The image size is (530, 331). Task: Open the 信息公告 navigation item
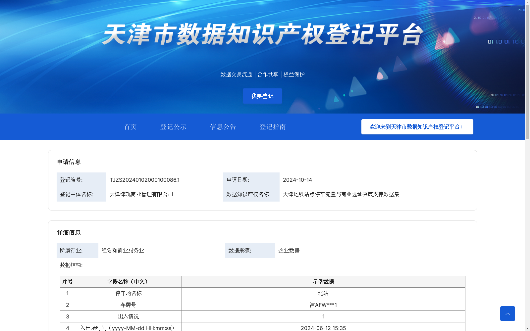tap(223, 127)
